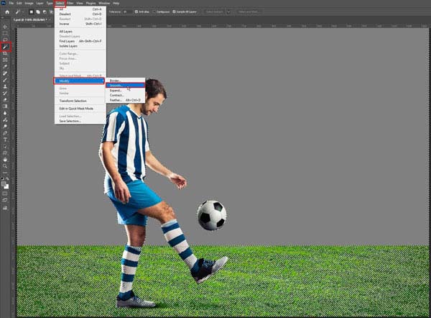Expand the Modify submenu entry
This screenshot has width=431, height=318.
click(x=79, y=81)
